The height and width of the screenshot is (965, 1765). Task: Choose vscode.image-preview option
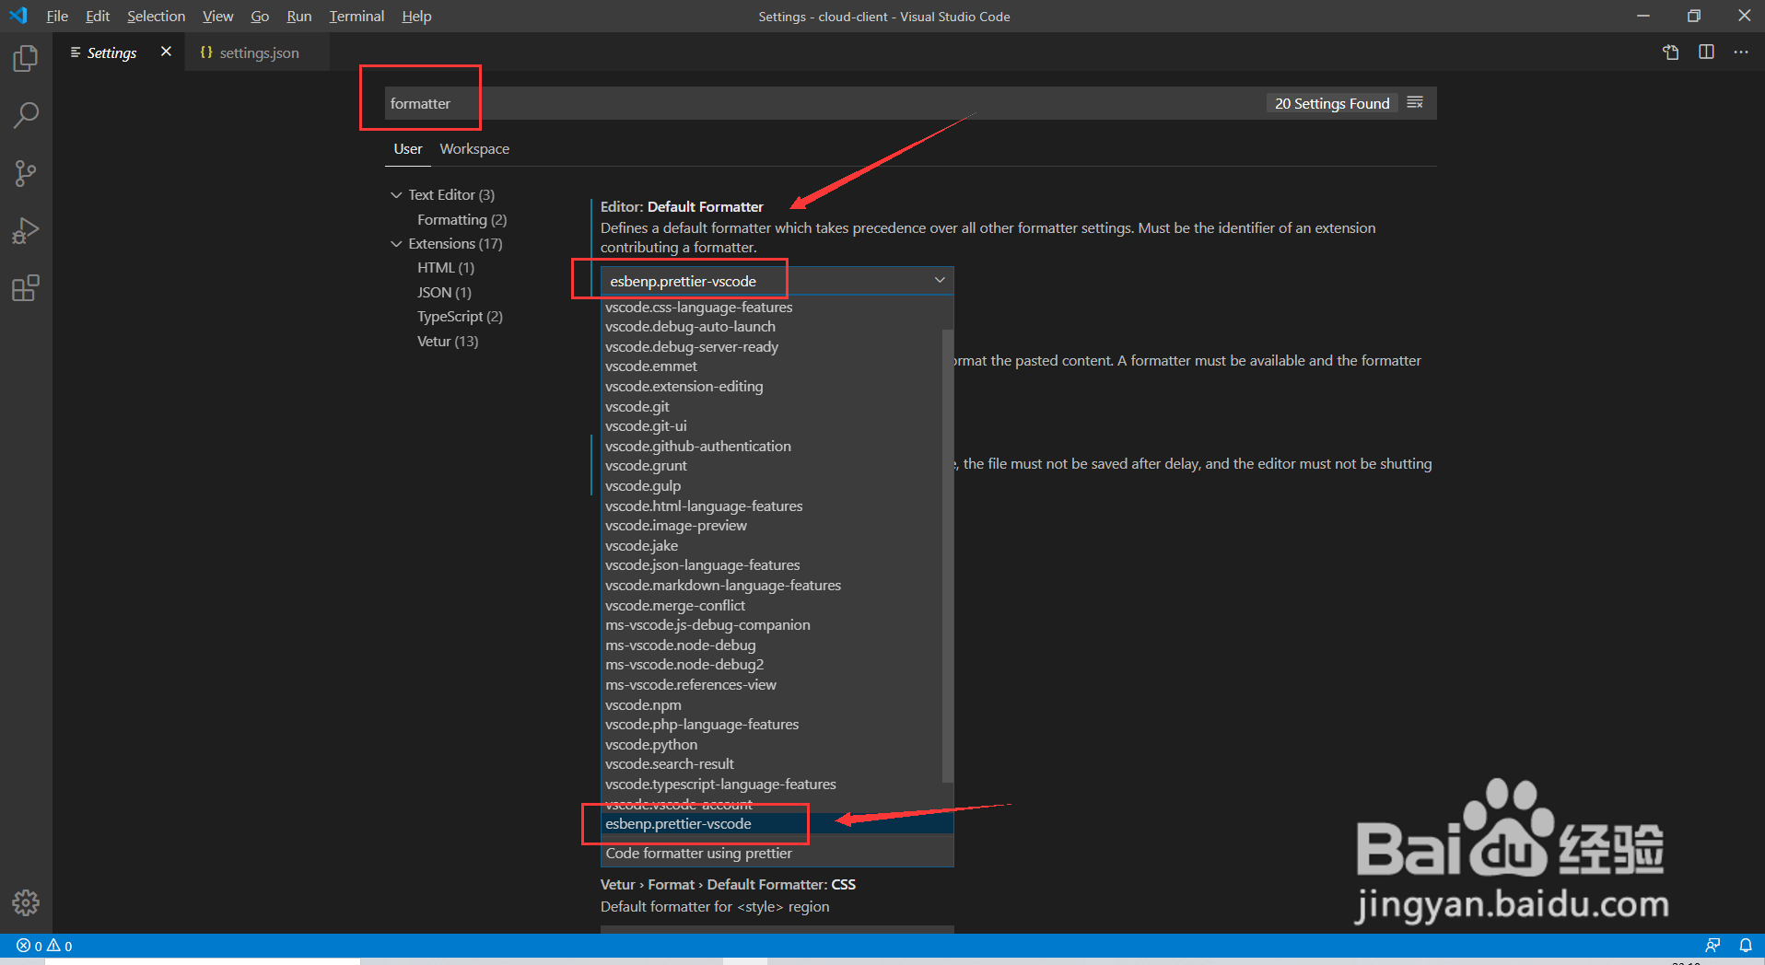pos(772,525)
